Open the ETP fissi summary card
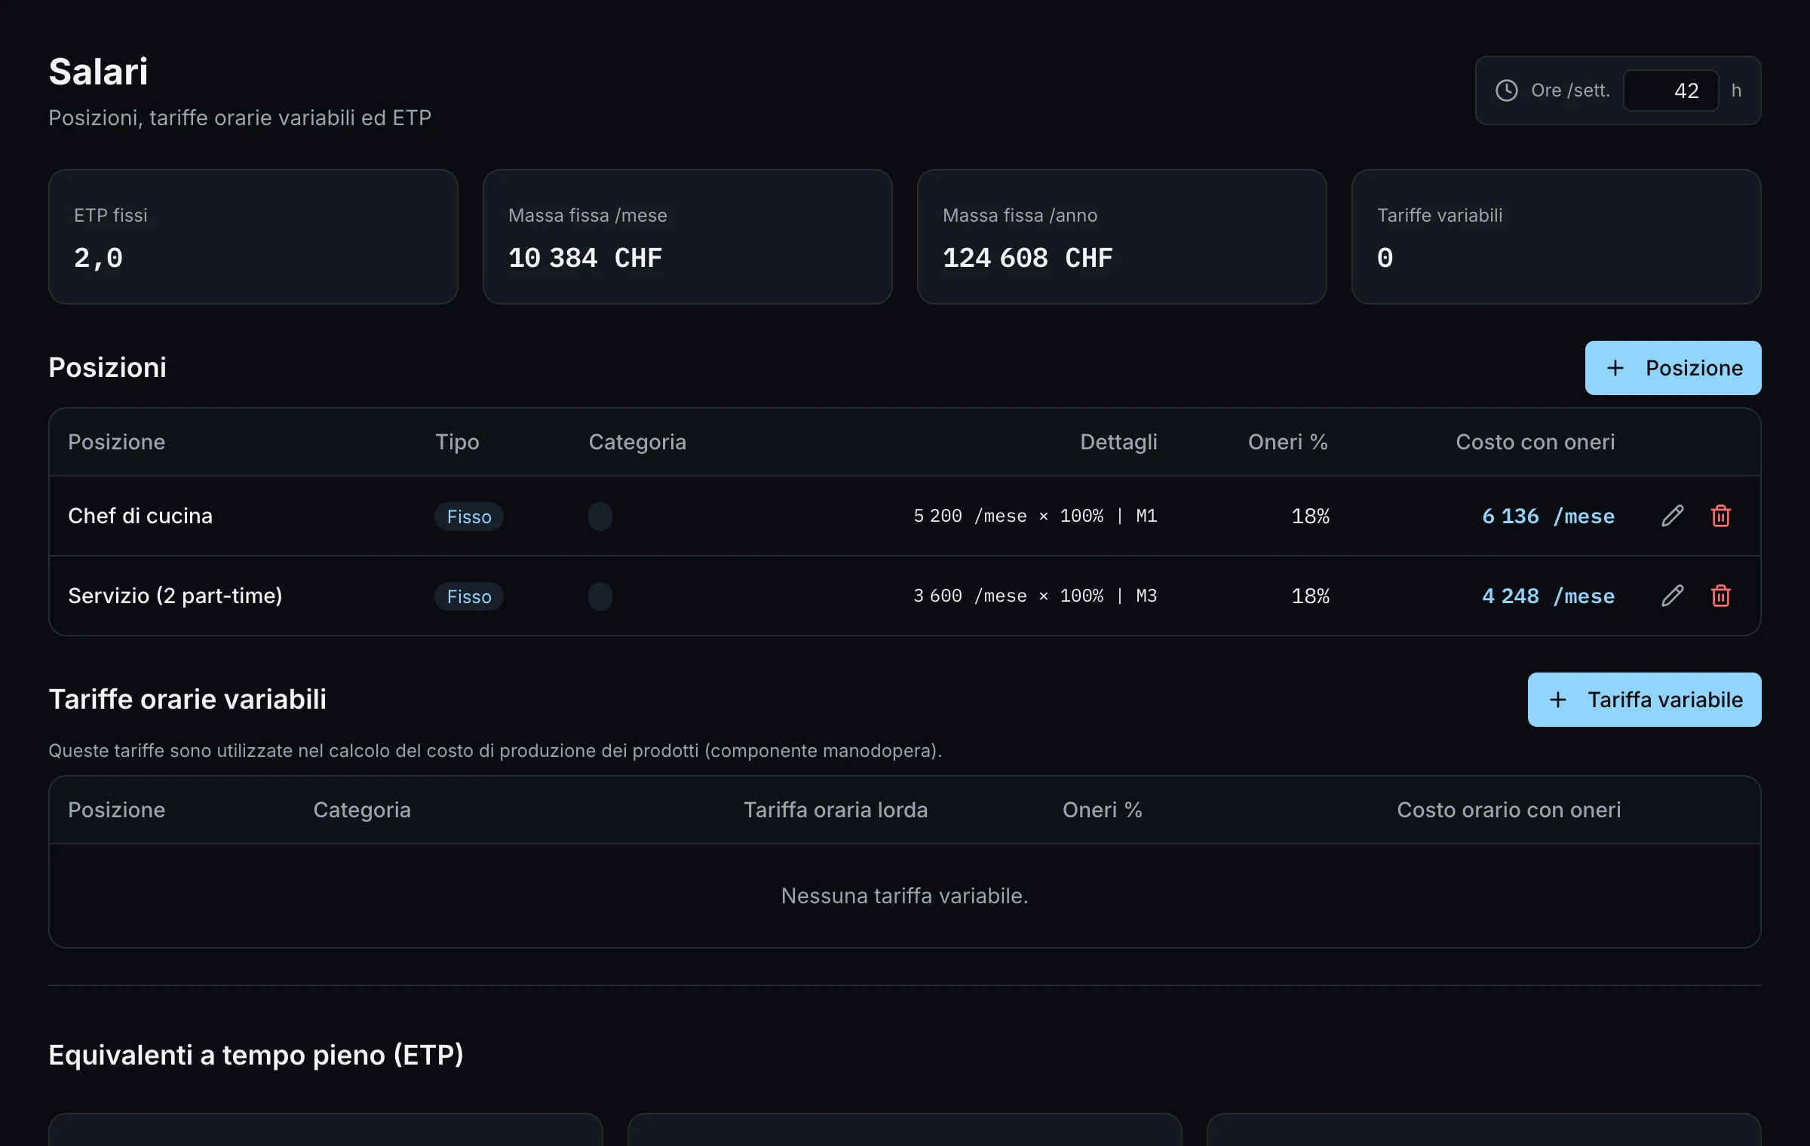The width and height of the screenshot is (1810, 1146). click(x=253, y=237)
